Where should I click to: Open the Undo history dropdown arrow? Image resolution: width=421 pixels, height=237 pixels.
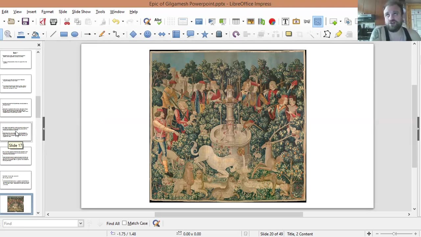[123, 22]
